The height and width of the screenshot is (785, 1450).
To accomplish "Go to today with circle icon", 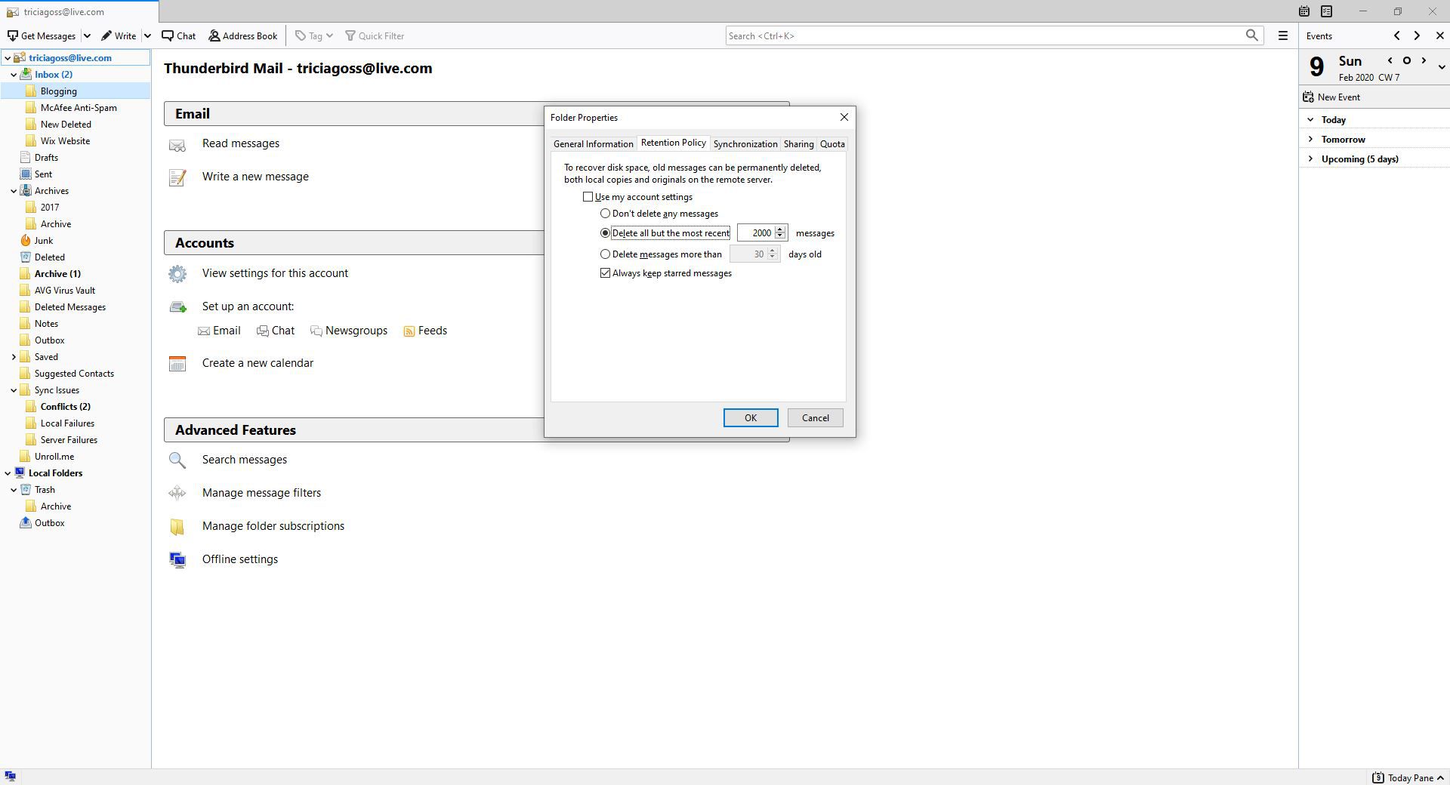I will (1406, 60).
